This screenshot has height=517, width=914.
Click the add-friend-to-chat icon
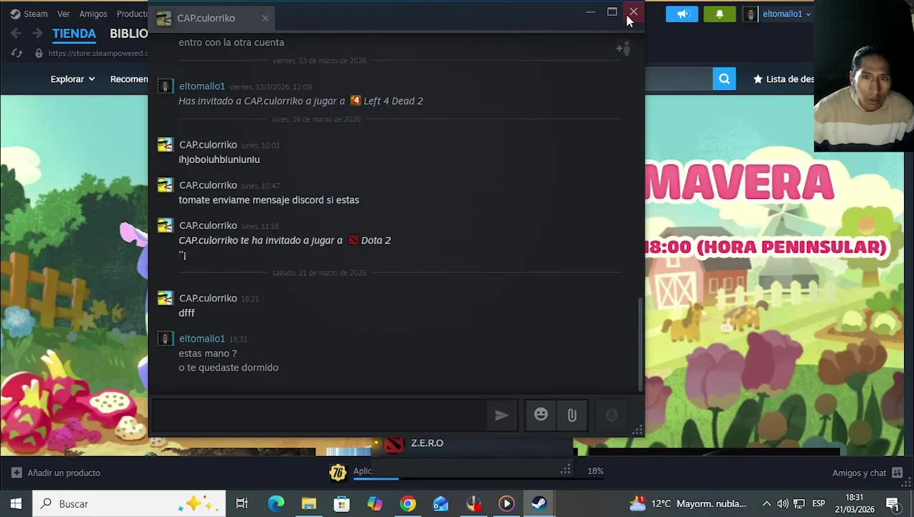click(x=623, y=48)
